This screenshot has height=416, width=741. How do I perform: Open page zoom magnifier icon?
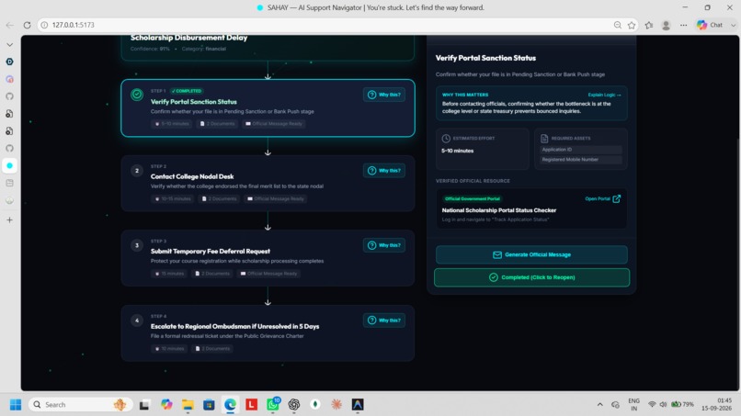tap(617, 25)
